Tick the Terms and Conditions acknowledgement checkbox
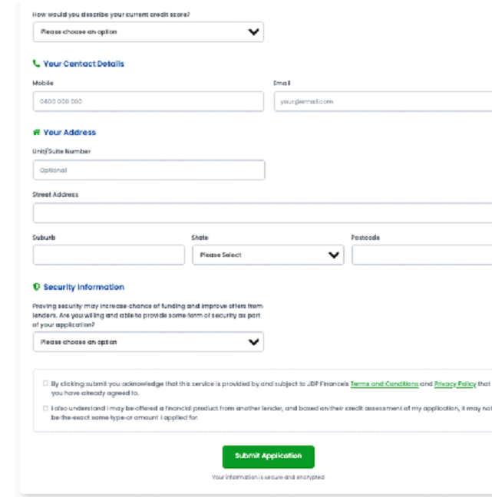The image size is (492, 497). point(45,383)
